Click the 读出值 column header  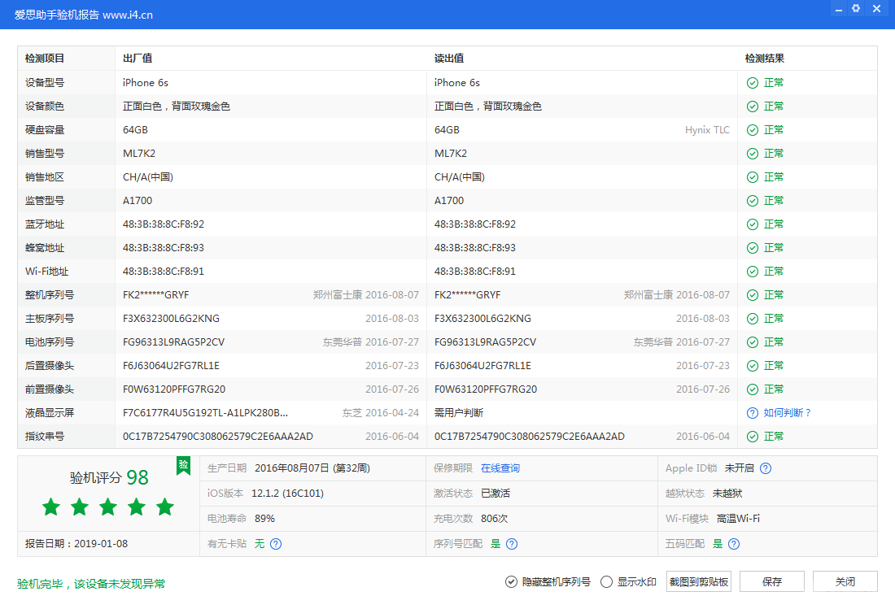click(449, 59)
